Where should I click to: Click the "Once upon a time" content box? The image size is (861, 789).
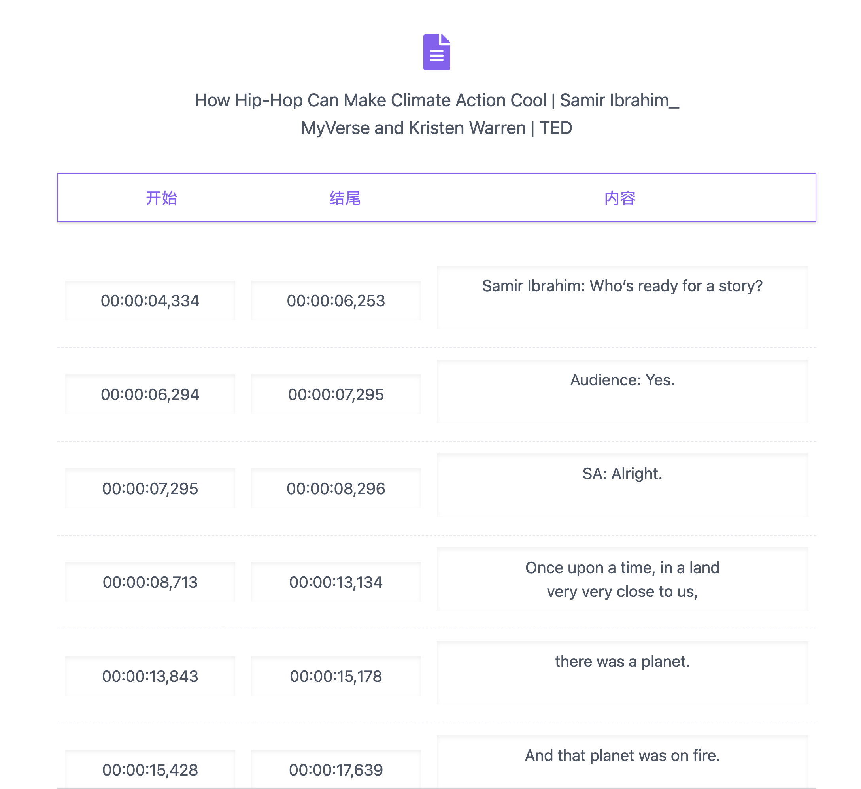tap(622, 579)
